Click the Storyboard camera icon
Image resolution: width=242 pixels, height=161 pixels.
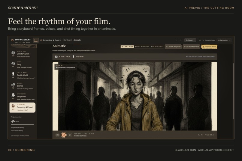tap(13, 95)
